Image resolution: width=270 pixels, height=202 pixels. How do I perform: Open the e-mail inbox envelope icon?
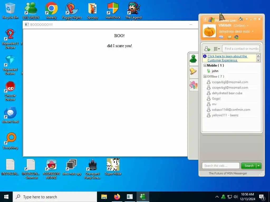point(221,37)
